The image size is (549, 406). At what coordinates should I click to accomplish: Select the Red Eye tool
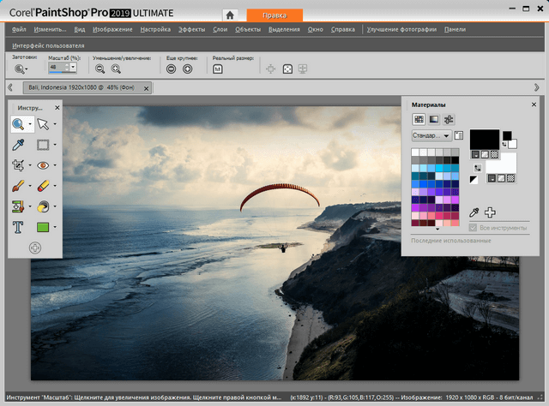(43, 165)
